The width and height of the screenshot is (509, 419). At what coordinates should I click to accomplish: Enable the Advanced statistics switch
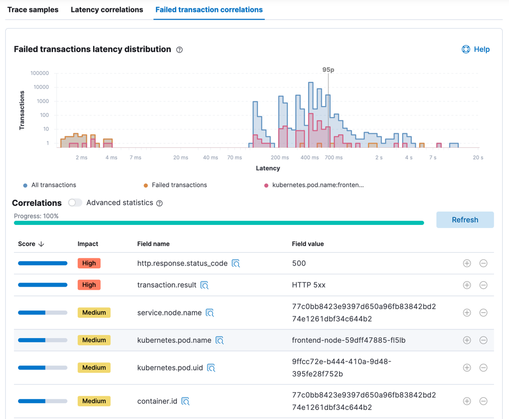tap(75, 203)
